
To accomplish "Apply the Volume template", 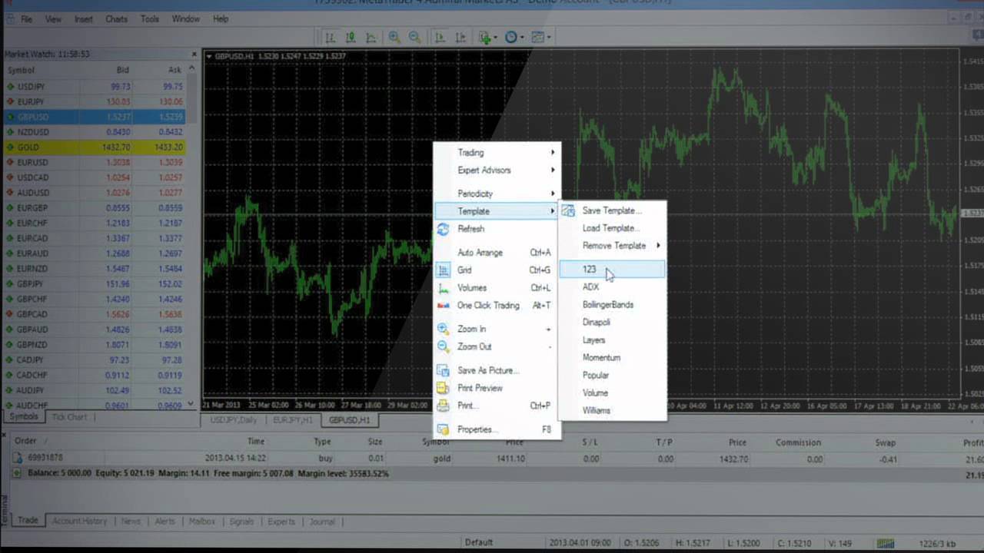I will (x=612, y=393).
